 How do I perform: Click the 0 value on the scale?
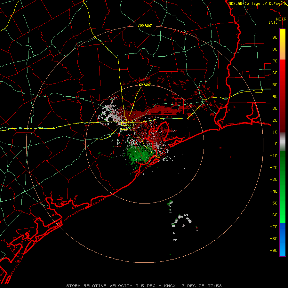[276, 144]
